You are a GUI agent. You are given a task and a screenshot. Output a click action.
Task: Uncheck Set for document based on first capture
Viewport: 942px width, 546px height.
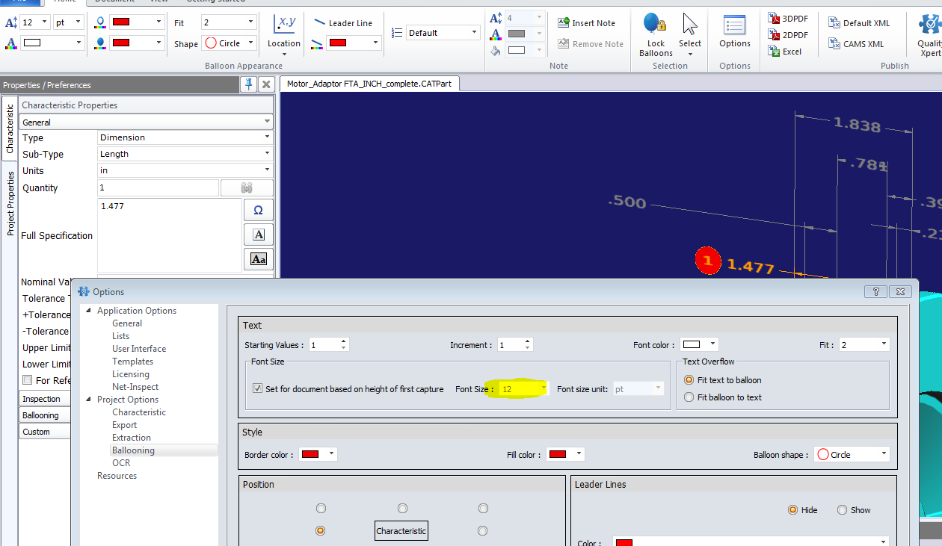(257, 388)
